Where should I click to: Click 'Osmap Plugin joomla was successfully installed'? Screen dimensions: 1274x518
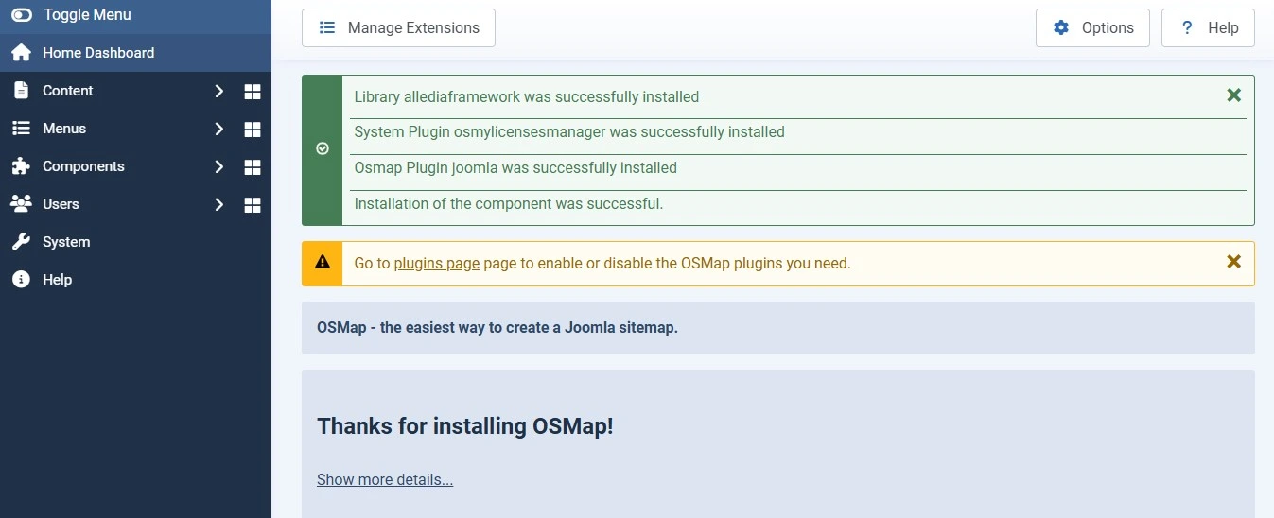[515, 168]
